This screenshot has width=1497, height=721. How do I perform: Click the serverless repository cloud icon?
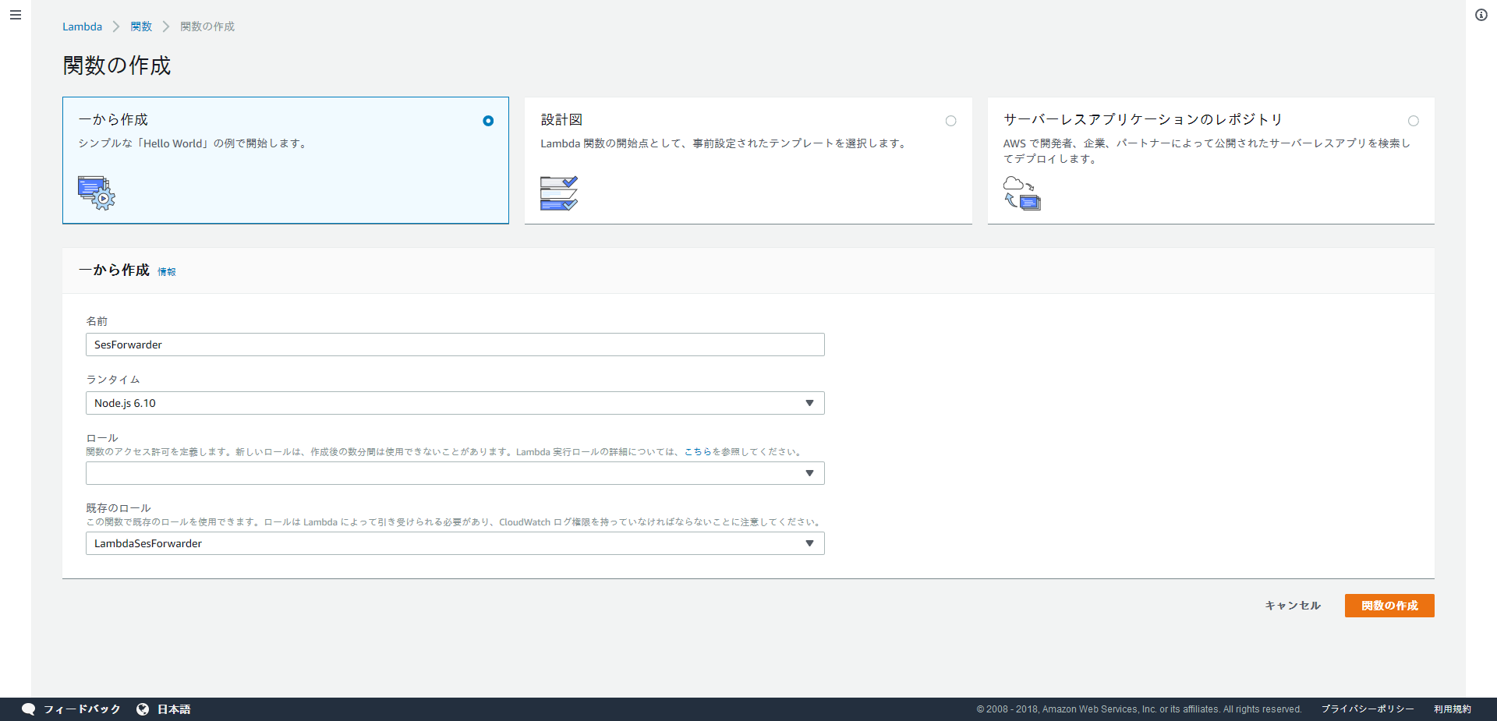(1022, 193)
